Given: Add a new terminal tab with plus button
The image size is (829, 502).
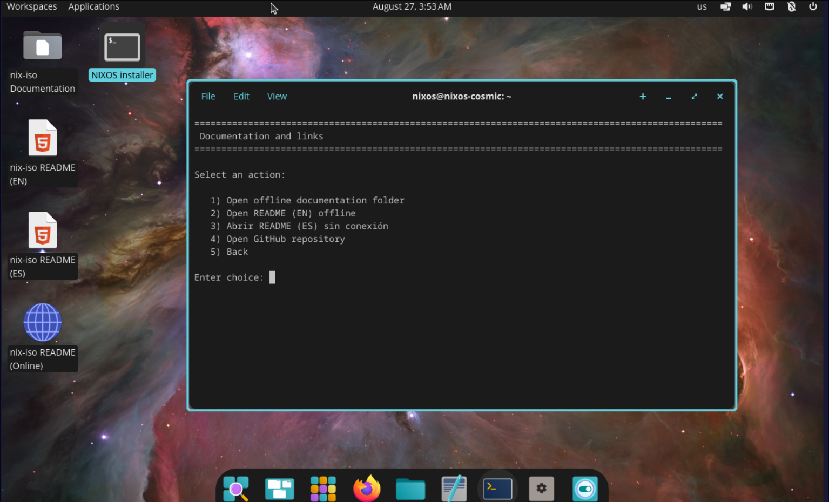Looking at the screenshot, I should [x=643, y=96].
